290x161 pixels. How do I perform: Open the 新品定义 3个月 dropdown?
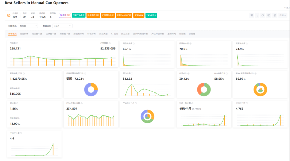click(62, 26)
